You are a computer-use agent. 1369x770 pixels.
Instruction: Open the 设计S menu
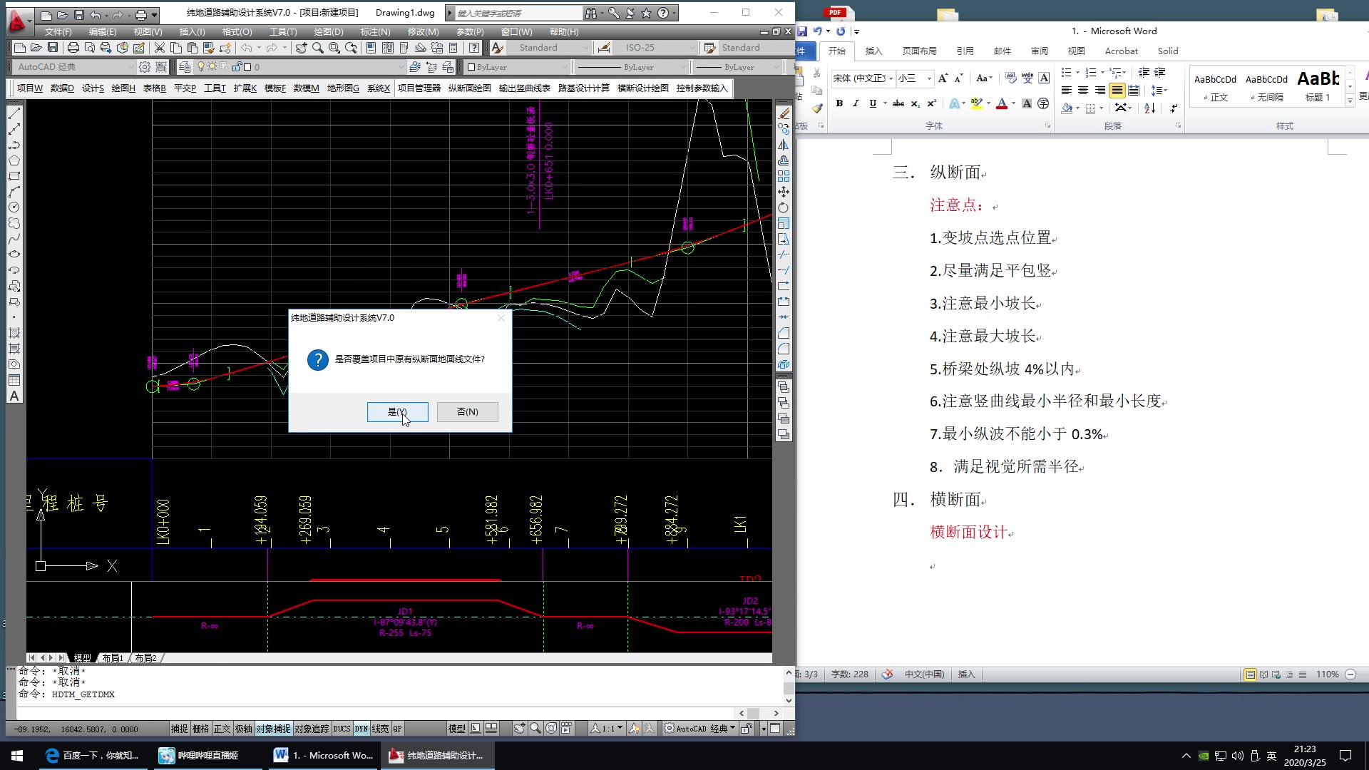tap(93, 88)
